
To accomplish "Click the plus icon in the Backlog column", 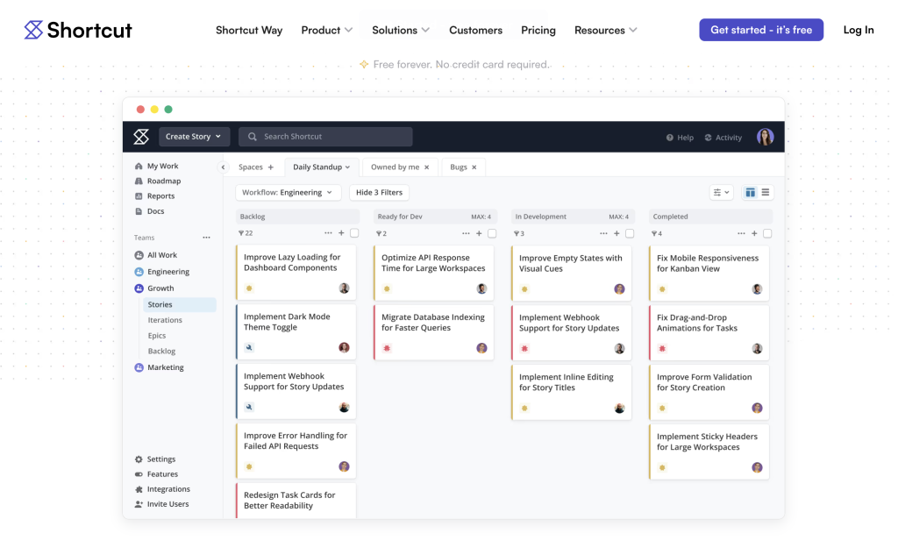I will 341,233.
